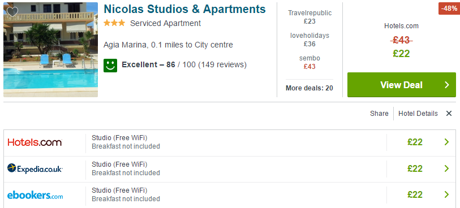460x208 pixels.
Task: Expand More deals: 20
Action: pyautogui.click(x=309, y=88)
